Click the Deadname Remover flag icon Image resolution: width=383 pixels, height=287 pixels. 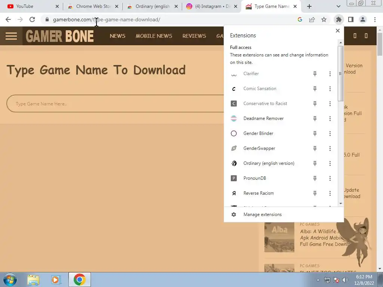[x=234, y=118]
